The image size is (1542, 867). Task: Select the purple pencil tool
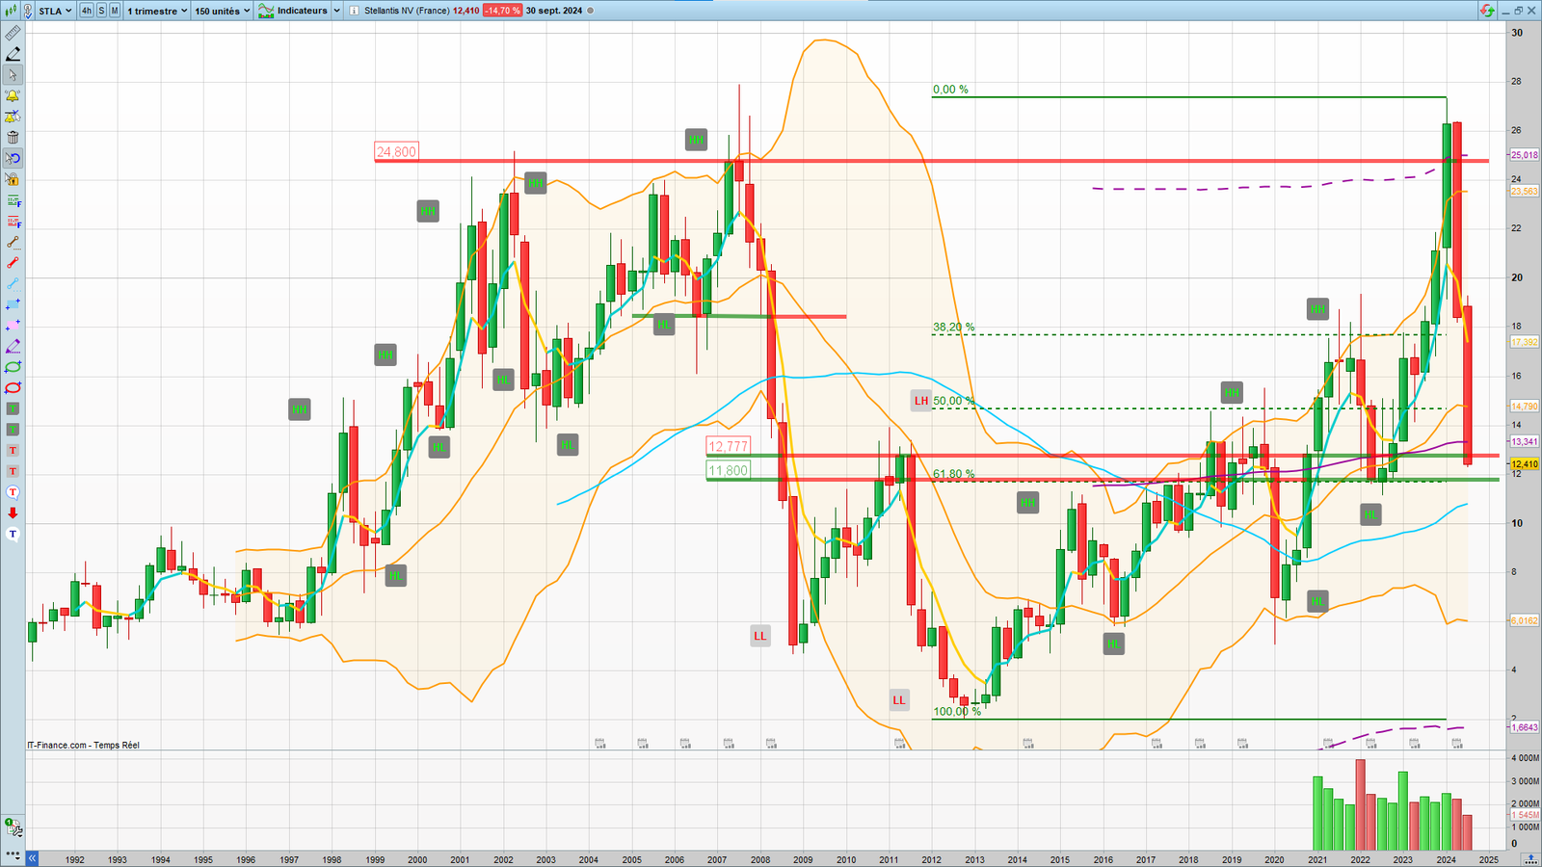[x=13, y=347]
